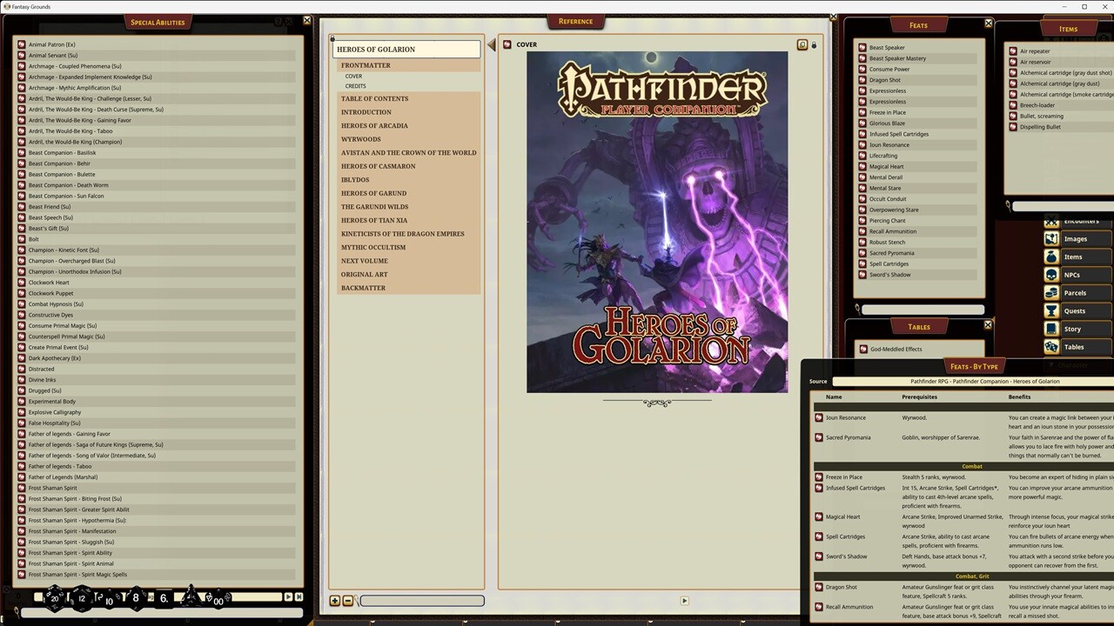Roll the d20 die in the chat bar
This screenshot has width=1114, height=626.
point(54,597)
